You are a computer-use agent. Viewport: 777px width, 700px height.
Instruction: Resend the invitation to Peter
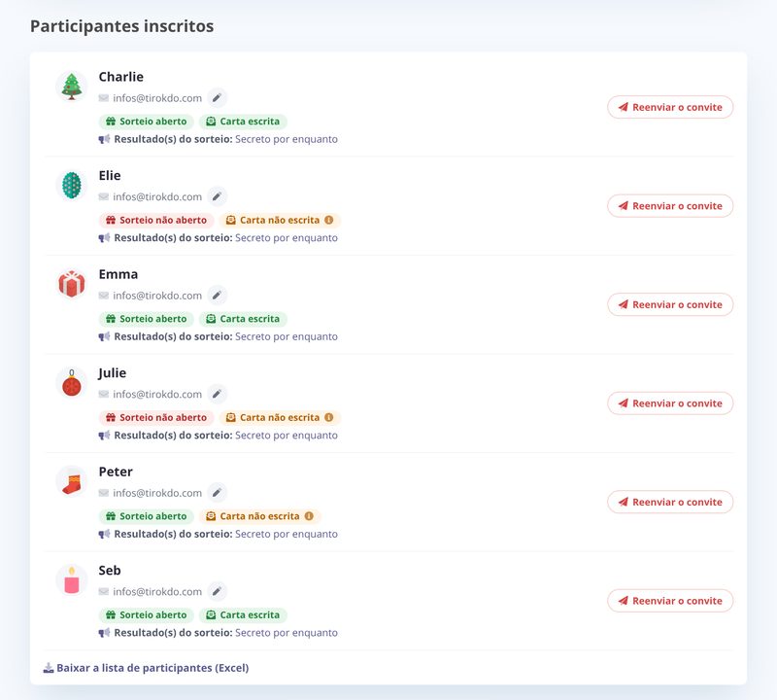click(x=670, y=502)
